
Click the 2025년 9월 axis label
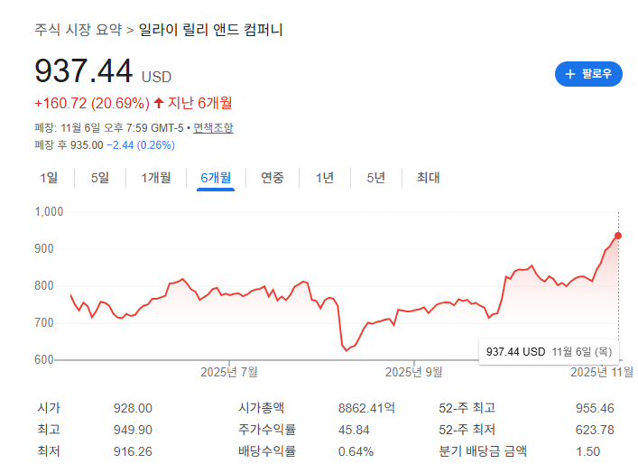coord(413,371)
